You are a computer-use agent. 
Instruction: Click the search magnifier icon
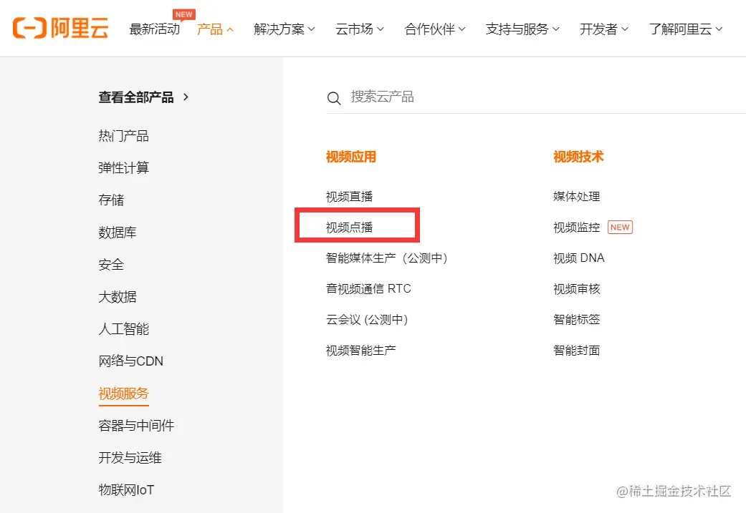[x=333, y=98]
